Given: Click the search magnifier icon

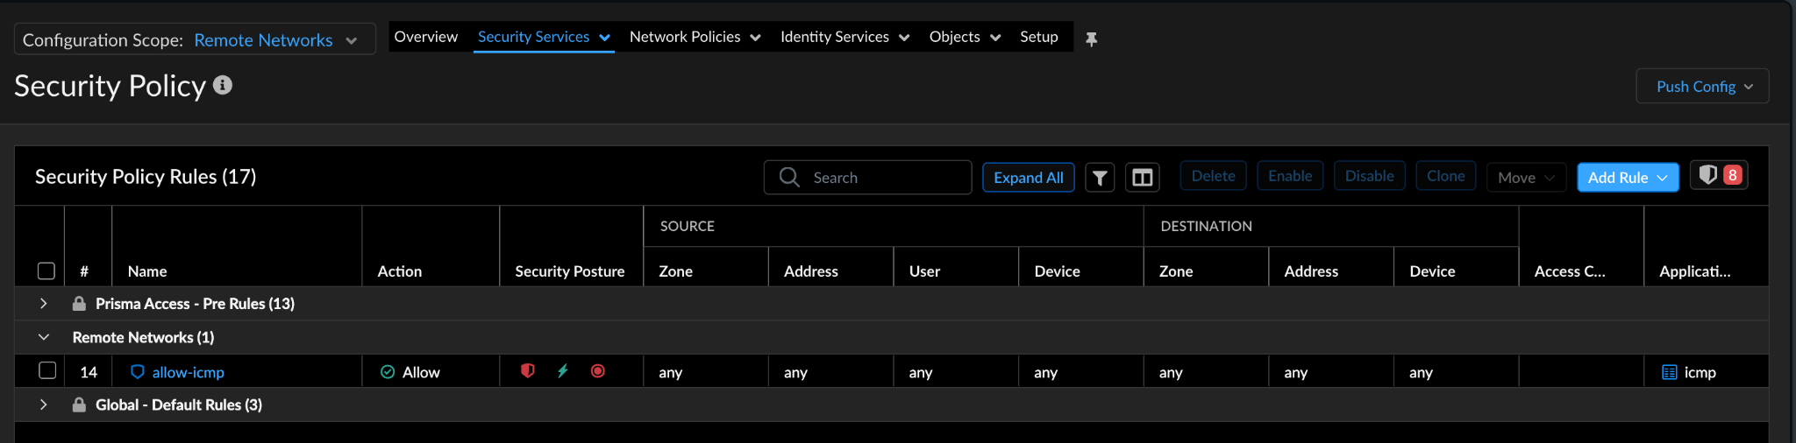Looking at the screenshot, I should (789, 177).
